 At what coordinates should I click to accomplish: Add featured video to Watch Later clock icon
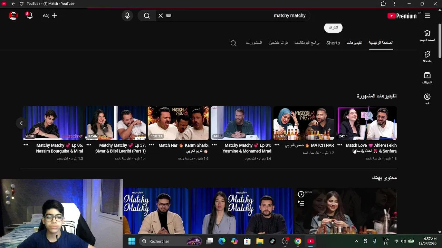[301, 194]
